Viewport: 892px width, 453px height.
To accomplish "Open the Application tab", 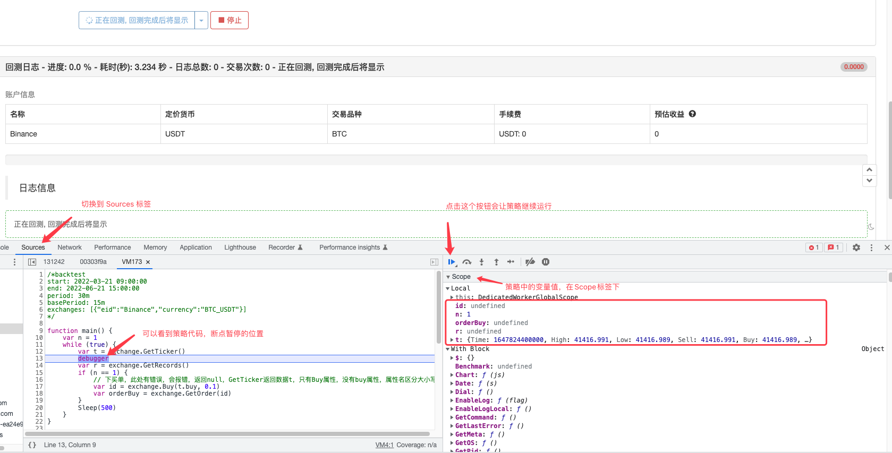I will coord(196,247).
